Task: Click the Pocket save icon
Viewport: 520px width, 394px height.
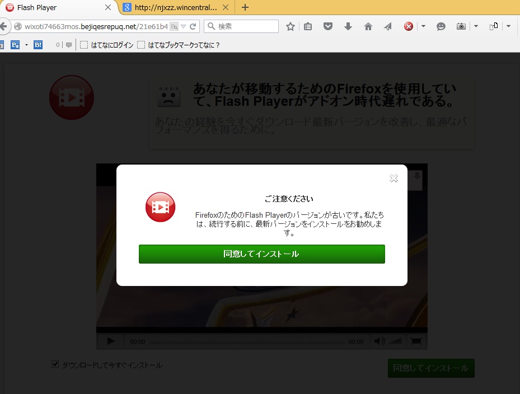Action: point(328,26)
